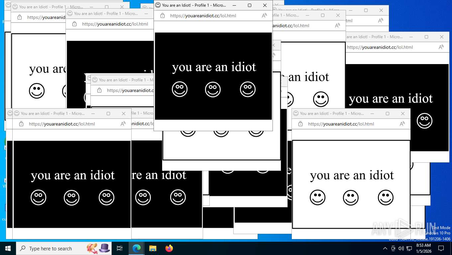Screen dimensions: 452x255
Task: Click favicon in bottom-right white window title bar
Action: tap(296, 113)
